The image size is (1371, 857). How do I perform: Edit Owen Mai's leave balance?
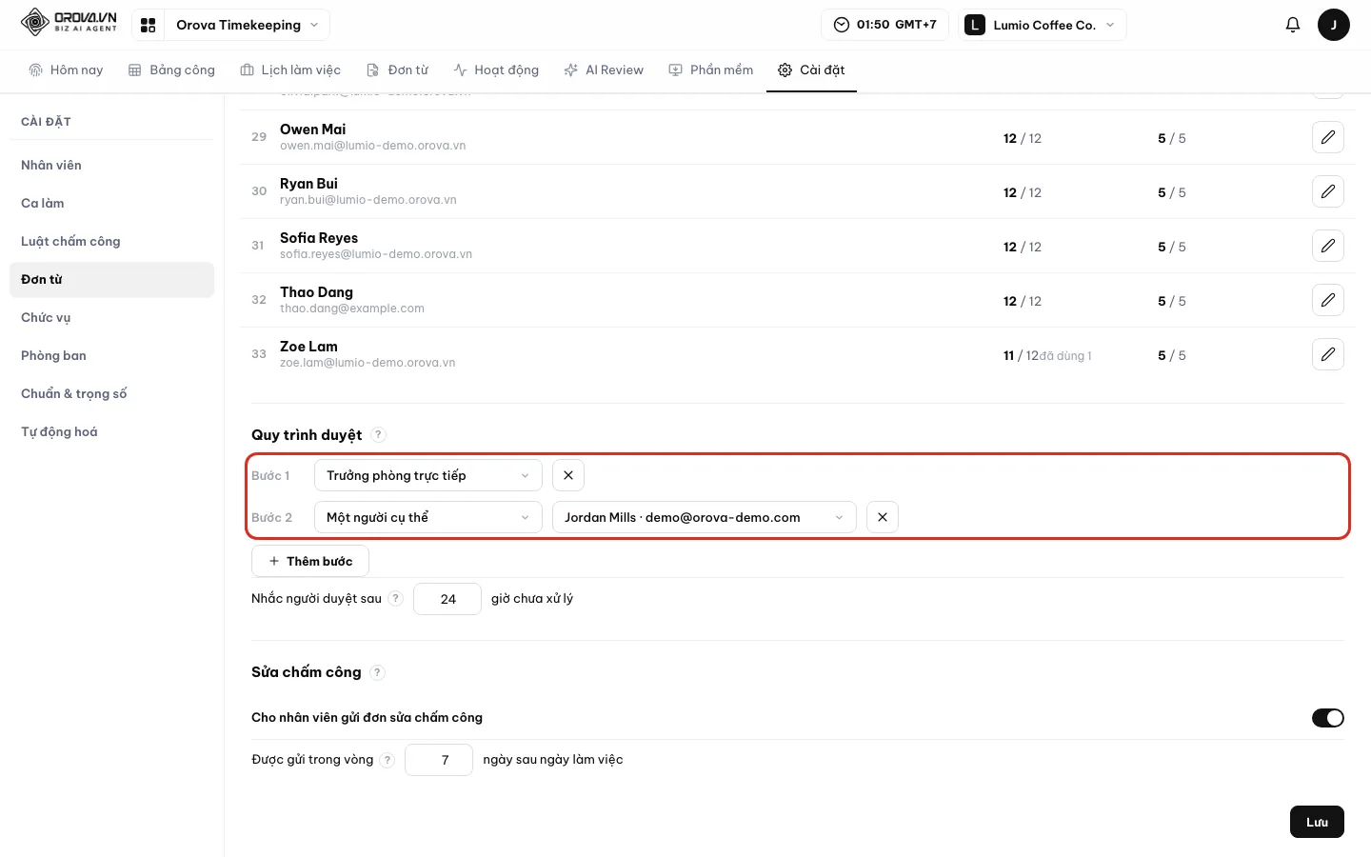click(1327, 137)
